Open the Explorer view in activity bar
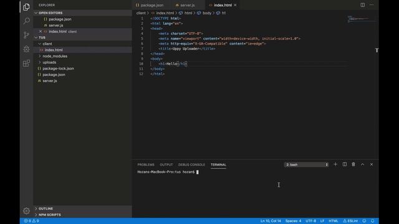 coord(26,7)
